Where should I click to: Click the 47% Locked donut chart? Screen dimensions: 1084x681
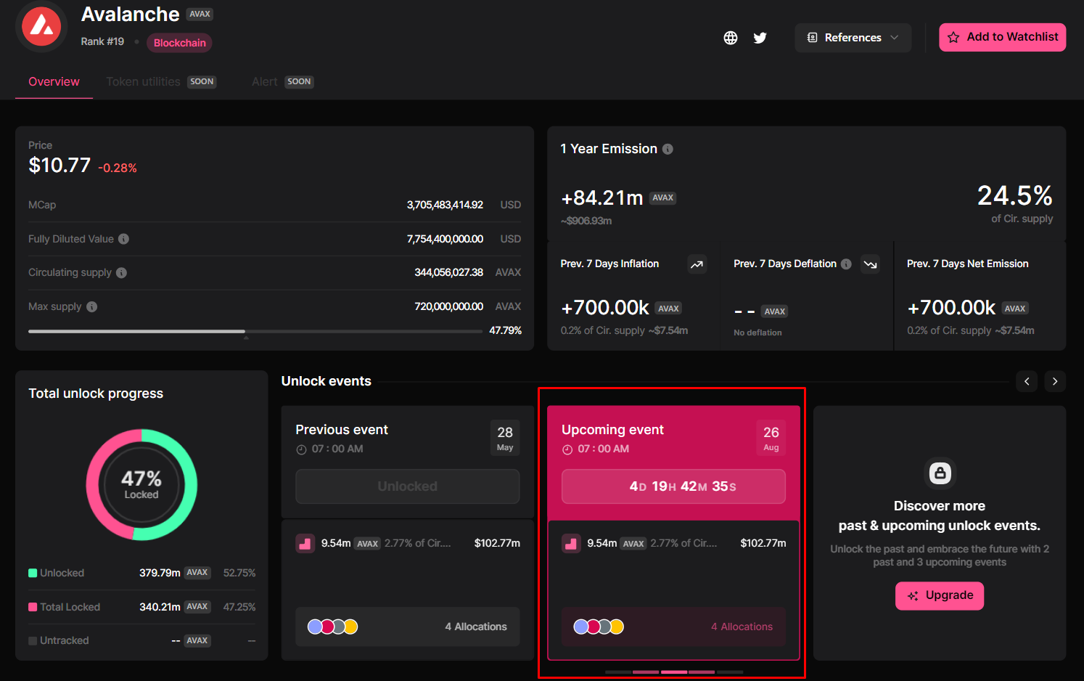click(141, 485)
